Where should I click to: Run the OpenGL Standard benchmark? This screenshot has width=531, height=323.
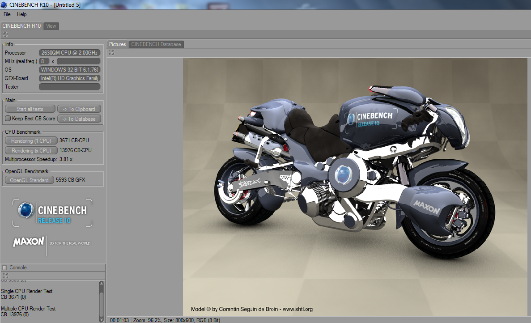(30, 180)
